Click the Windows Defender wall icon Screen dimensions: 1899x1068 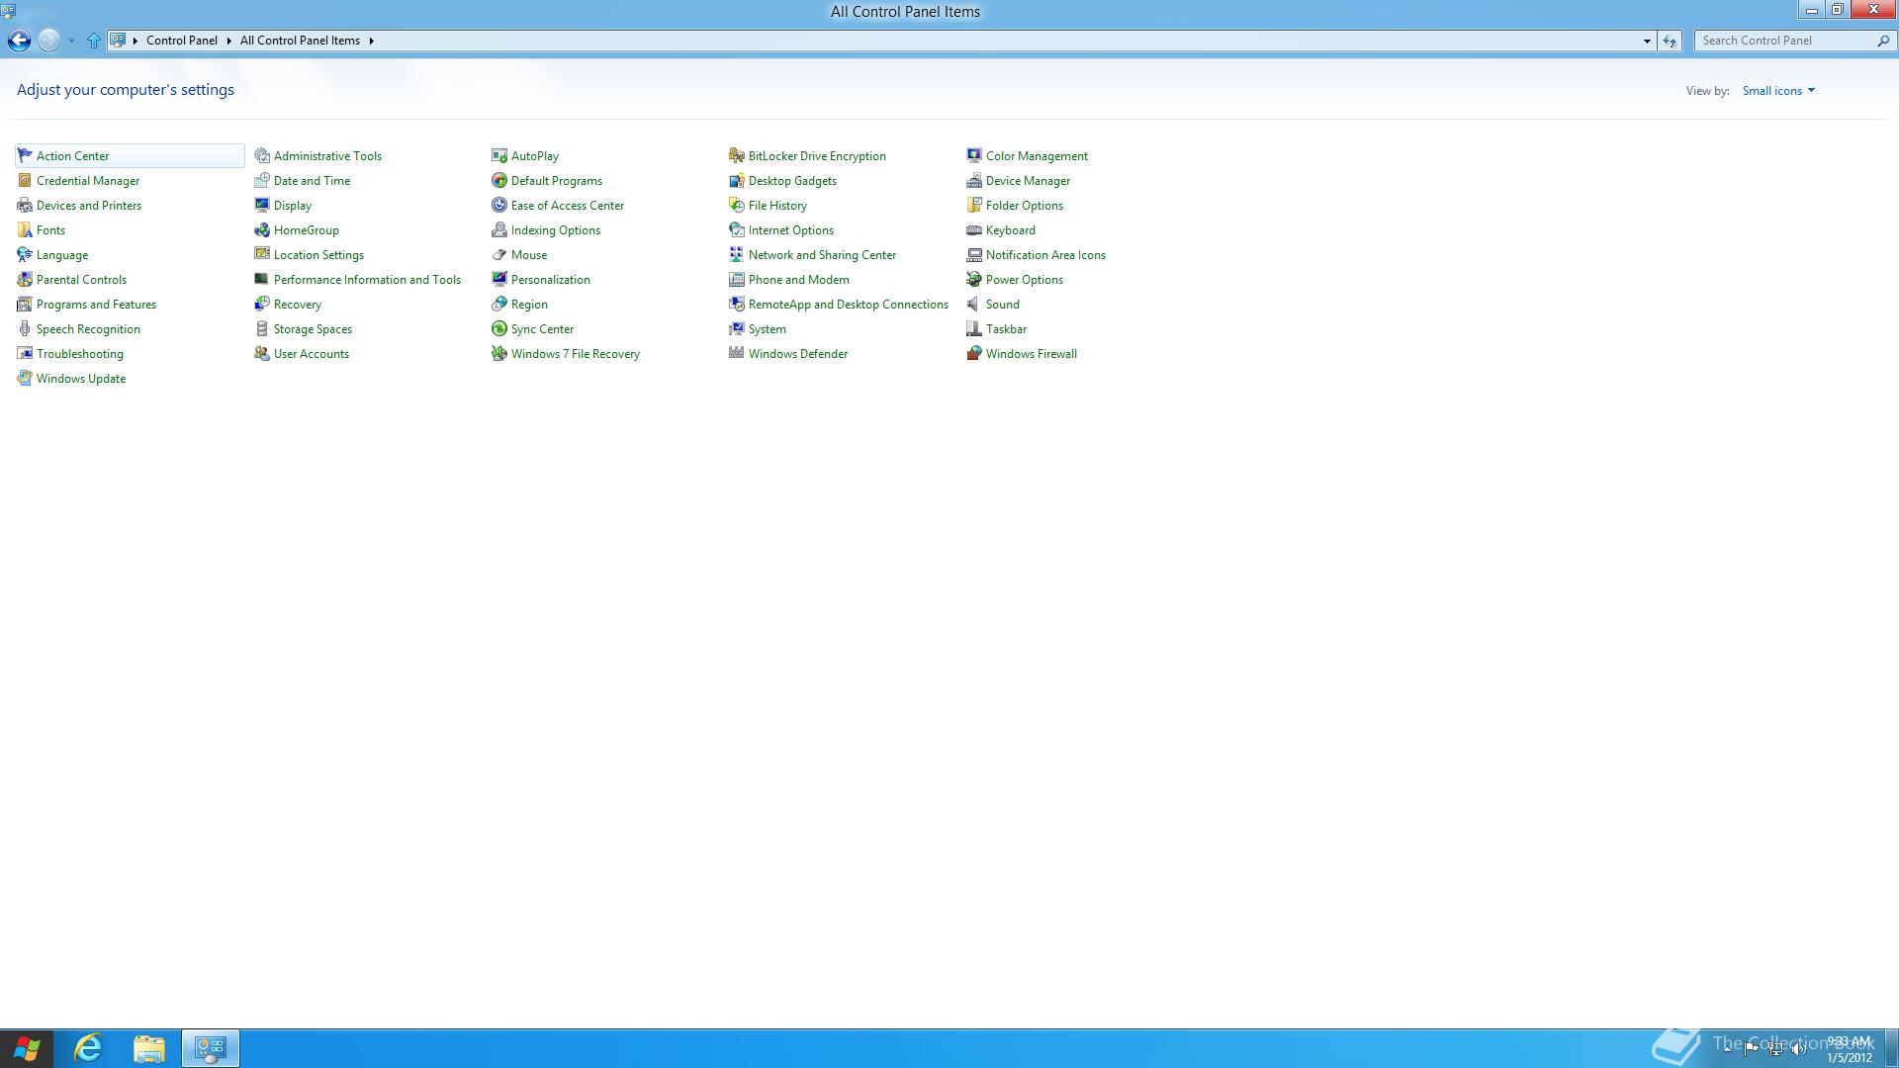point(737,353)
